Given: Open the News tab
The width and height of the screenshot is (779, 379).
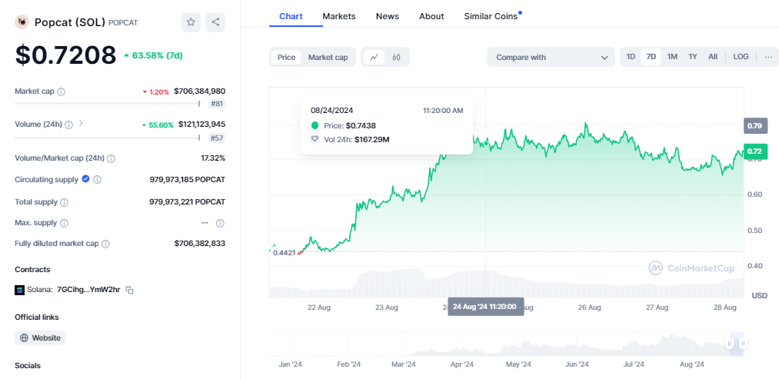Looking at the screenshot, I should tap(388, 16).
